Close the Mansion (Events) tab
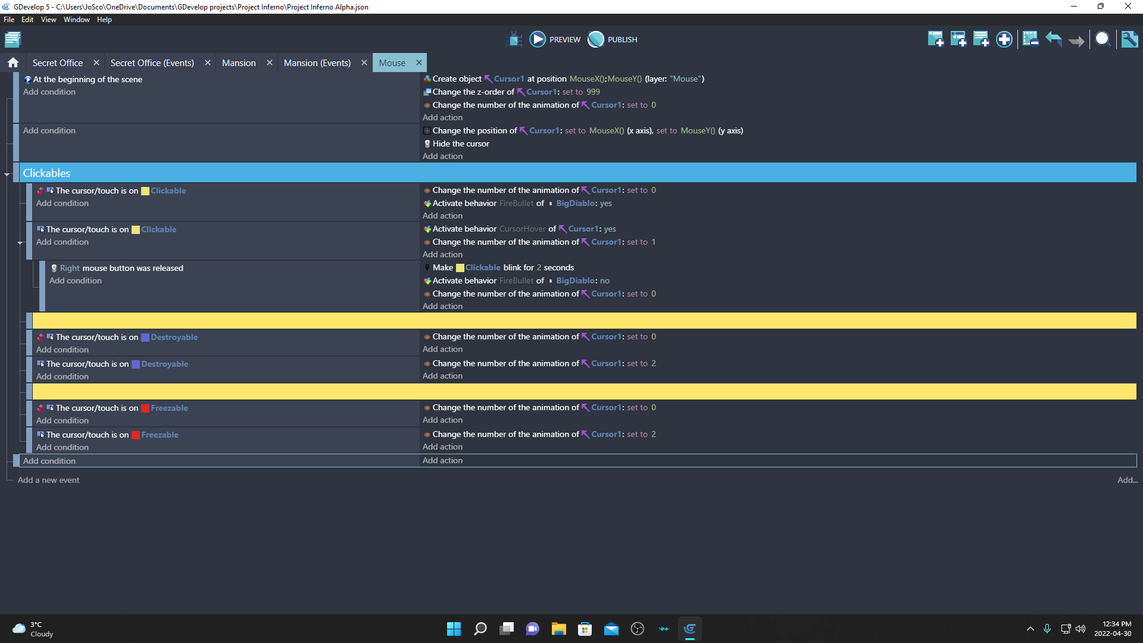1143x643 pixels. point(364,63)
